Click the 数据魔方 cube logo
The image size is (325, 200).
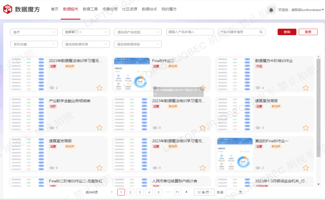coord(8,9)
